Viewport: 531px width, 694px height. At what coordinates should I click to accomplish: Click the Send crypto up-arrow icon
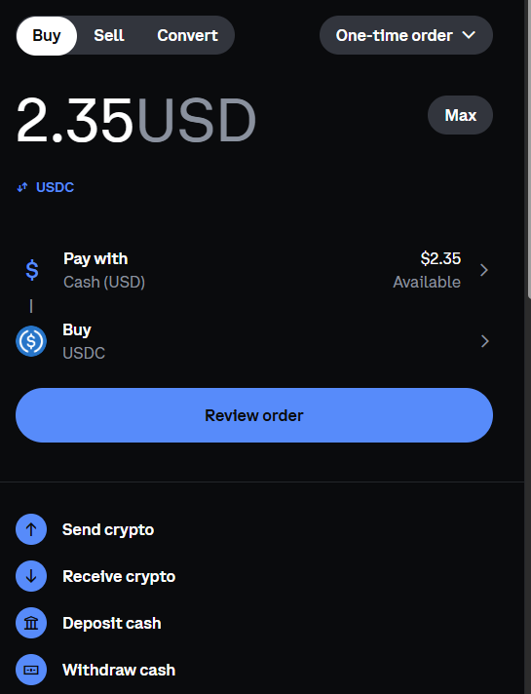click(31, 529)
